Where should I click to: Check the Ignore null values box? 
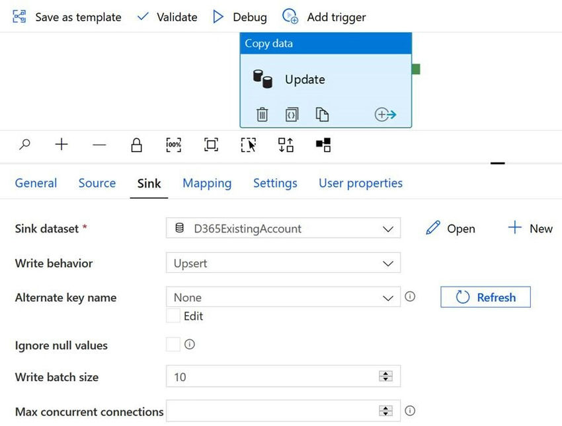point(173,345)
